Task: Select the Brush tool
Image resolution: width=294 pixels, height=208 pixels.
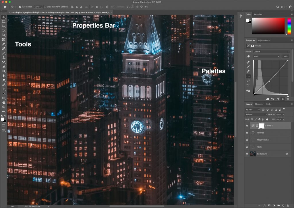Action: [x=3, y=53]
